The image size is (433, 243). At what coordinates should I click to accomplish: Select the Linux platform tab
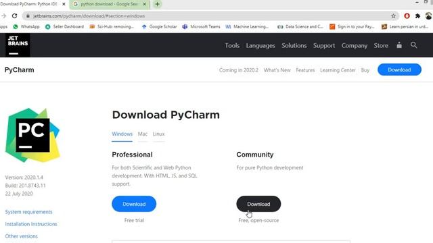point(158,134)
